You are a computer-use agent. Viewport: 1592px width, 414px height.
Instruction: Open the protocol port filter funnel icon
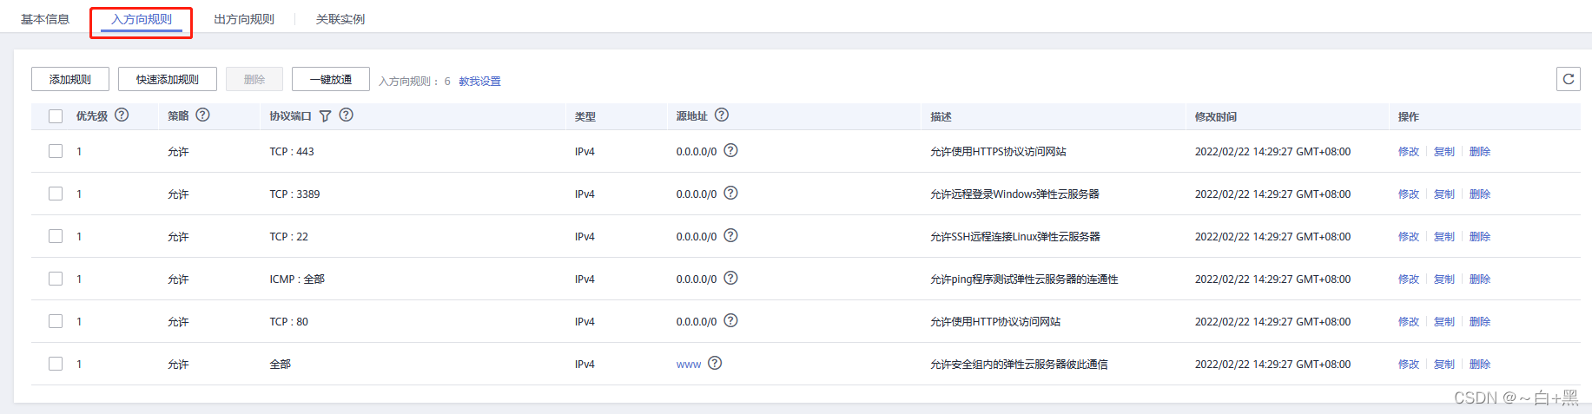[325, 115]
